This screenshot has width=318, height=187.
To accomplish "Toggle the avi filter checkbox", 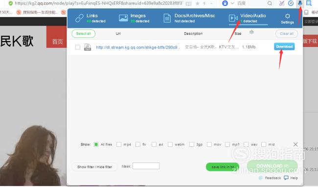I will [x=154, y=144].
